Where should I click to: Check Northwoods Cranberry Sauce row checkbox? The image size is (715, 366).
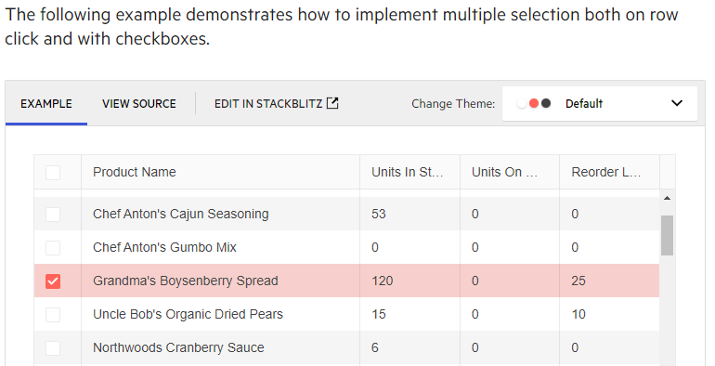click(53, 348)
